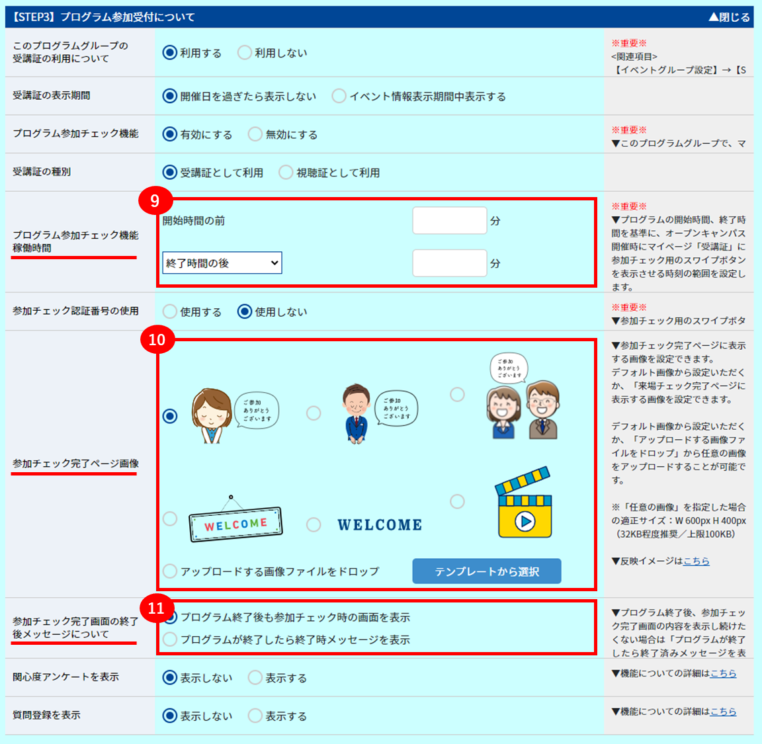Select 使用する for 認証番号の使用
The height and width of the screenshot is (744, 762).
point(169,311)
